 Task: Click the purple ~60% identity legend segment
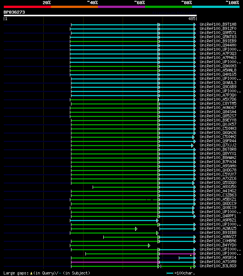pyautogui.click(x=121, y=7)
